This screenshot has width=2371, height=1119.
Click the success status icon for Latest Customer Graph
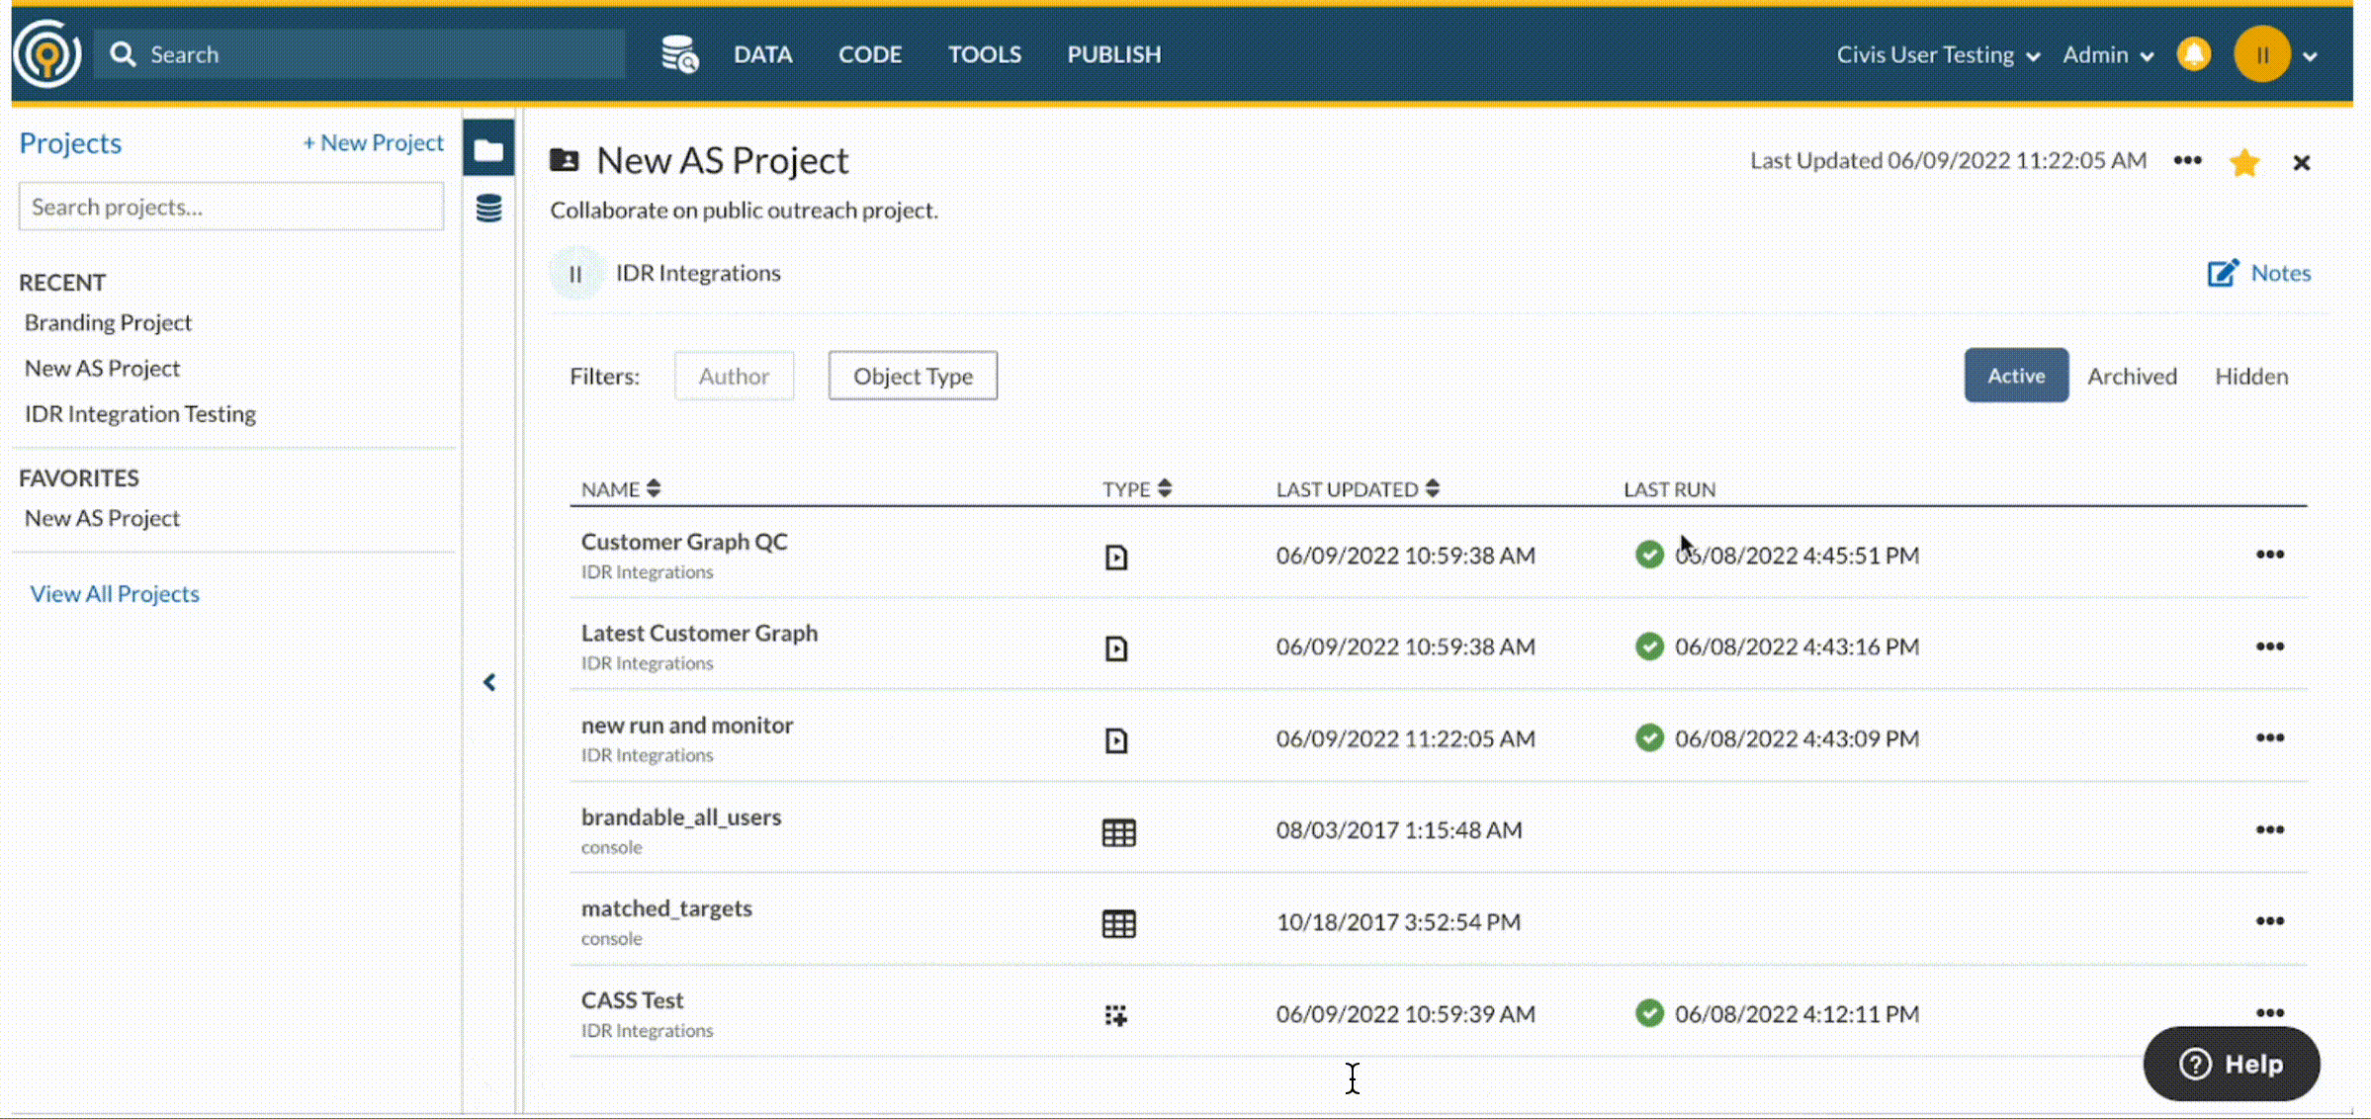tap(1649, 646)
